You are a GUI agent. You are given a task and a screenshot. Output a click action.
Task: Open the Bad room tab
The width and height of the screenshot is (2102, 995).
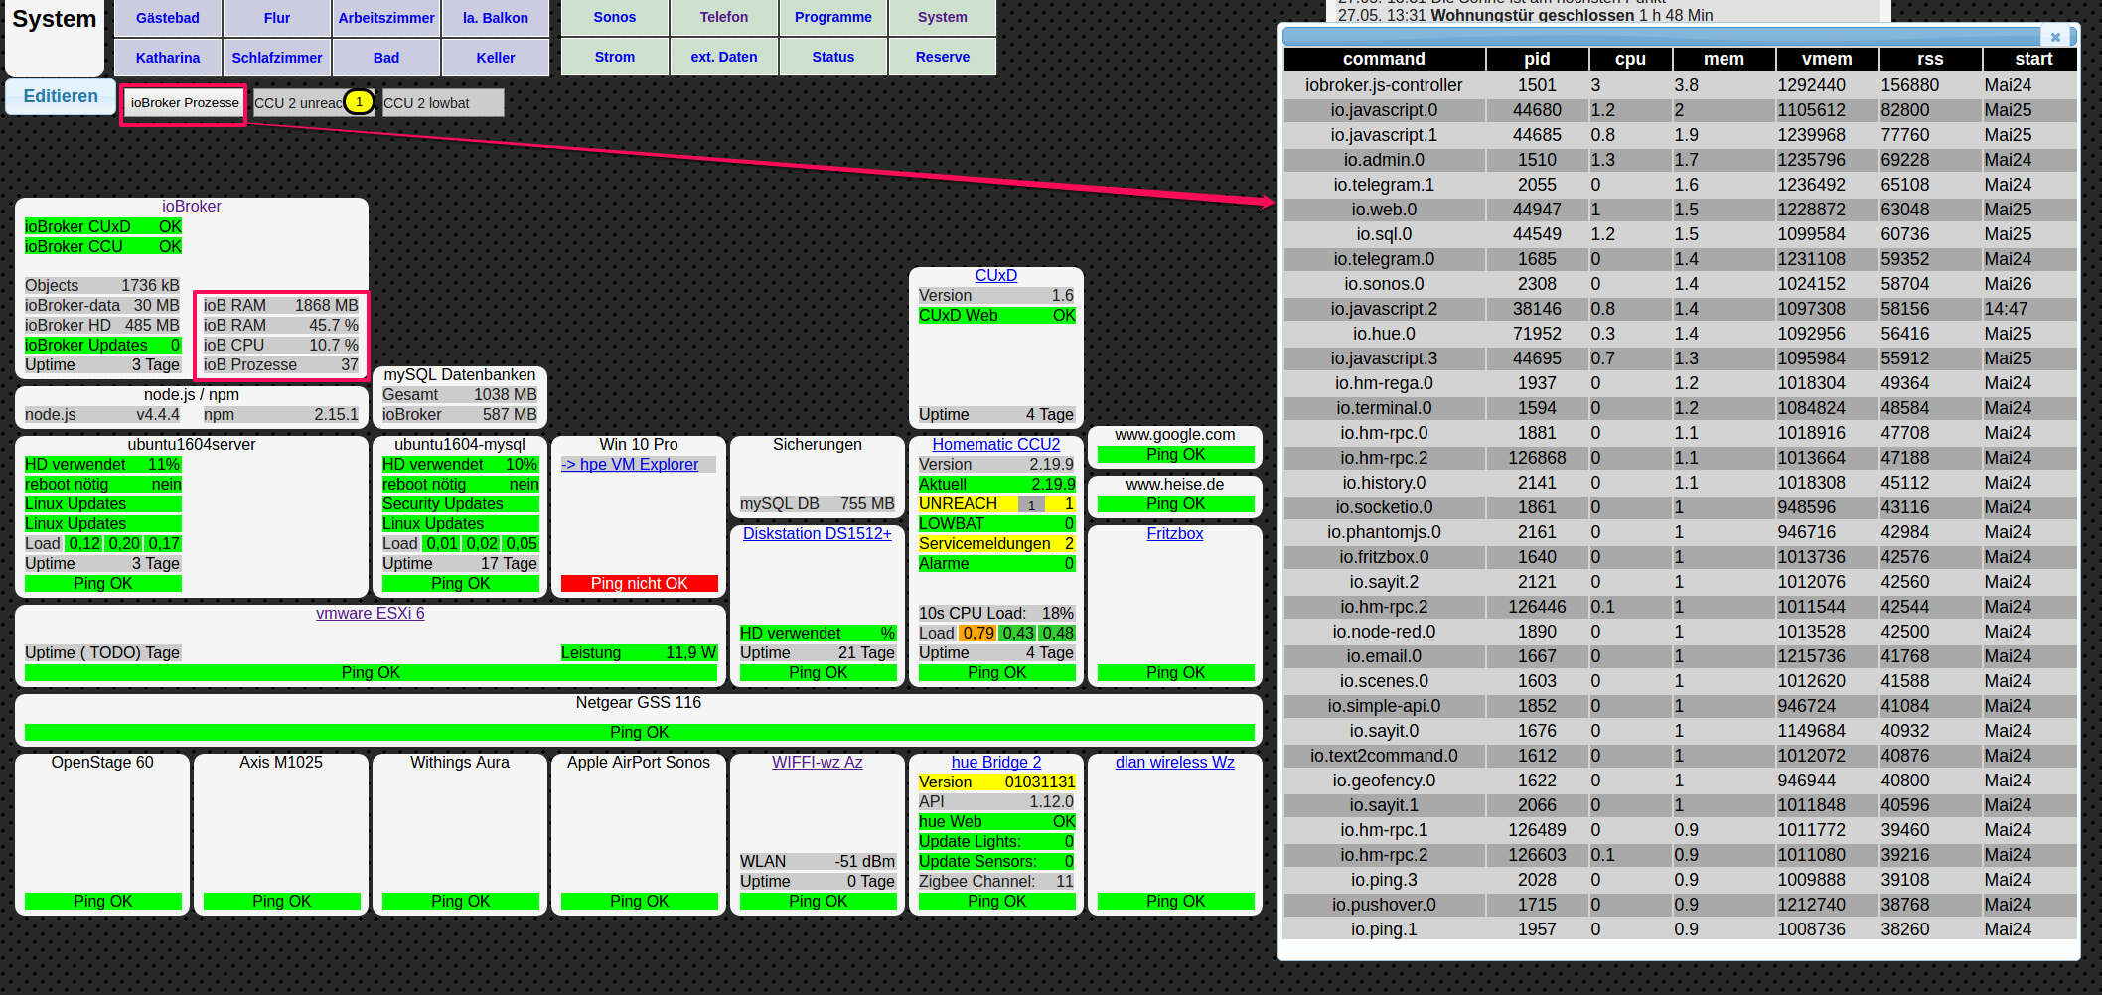point(386,58)
